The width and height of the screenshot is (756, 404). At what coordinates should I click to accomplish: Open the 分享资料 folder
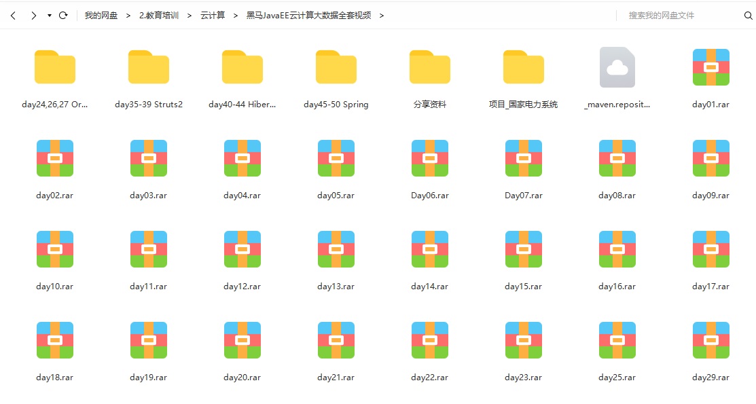coord(429,67)
